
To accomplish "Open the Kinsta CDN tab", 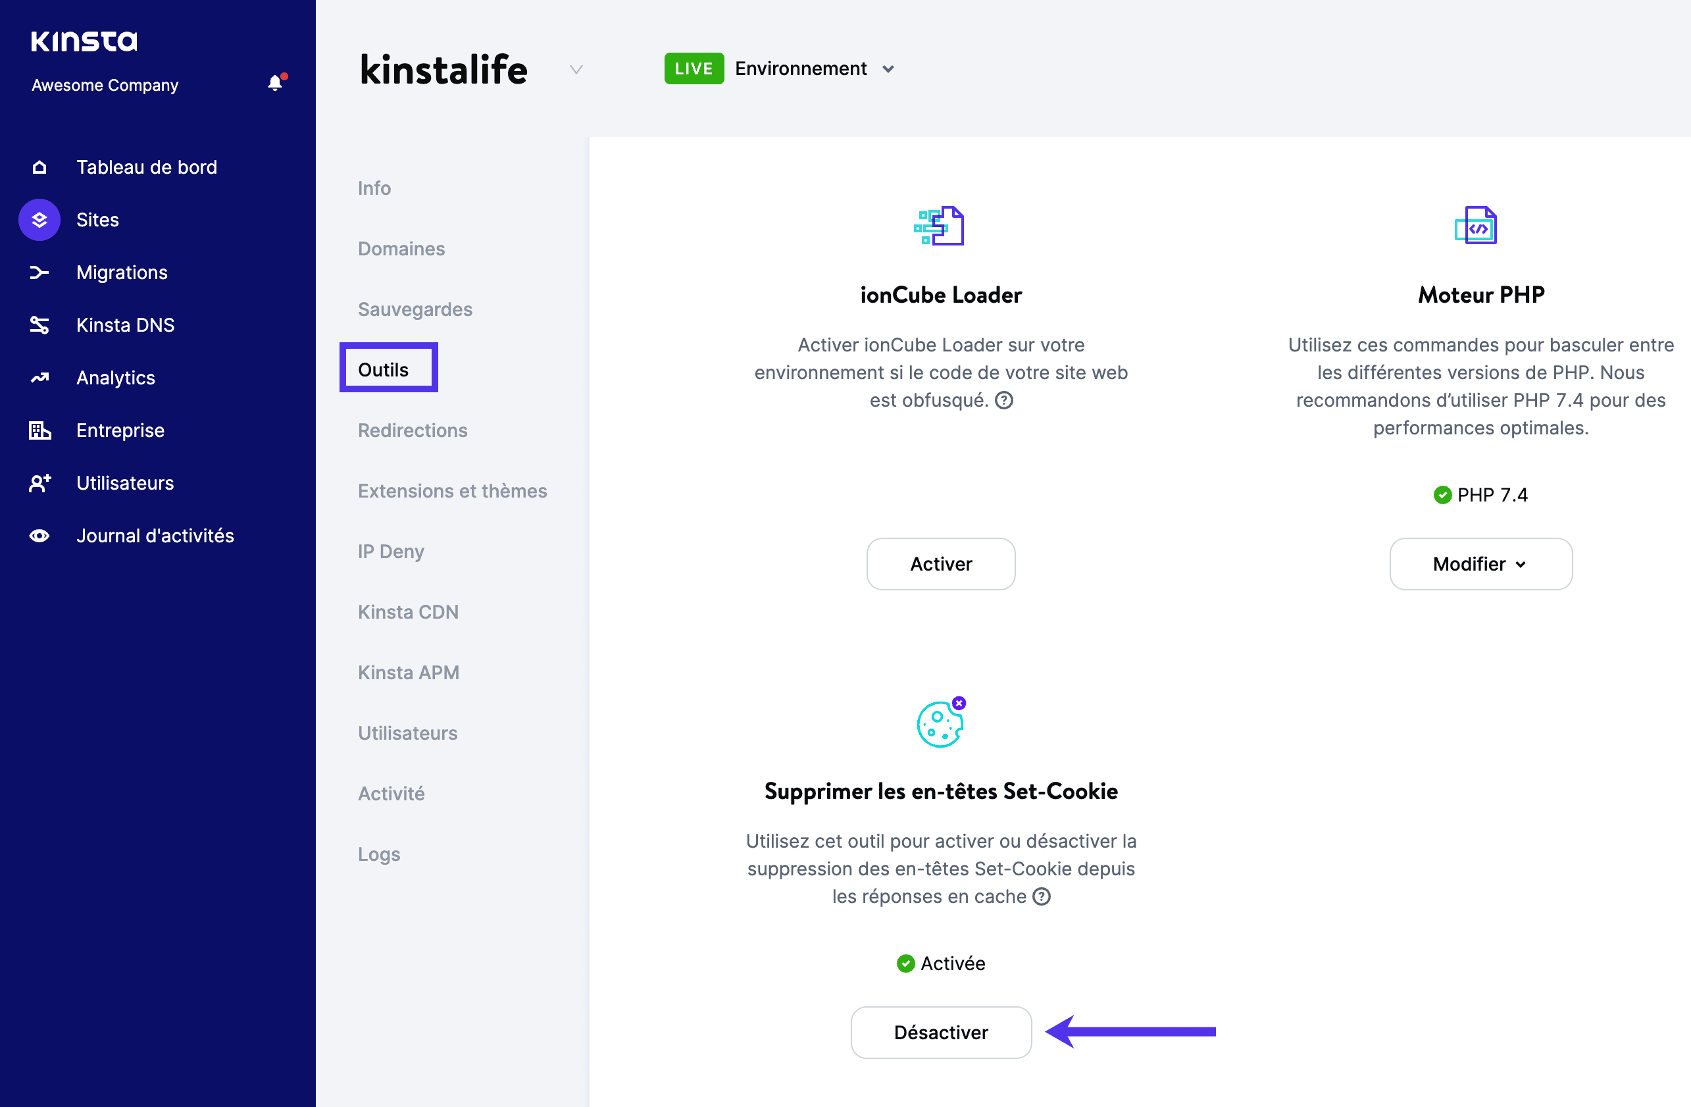I will tap(408, 612).
